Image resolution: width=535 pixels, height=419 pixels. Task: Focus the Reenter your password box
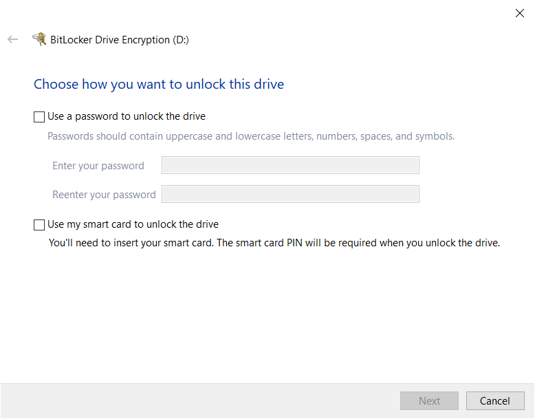(x=290, y=194)
